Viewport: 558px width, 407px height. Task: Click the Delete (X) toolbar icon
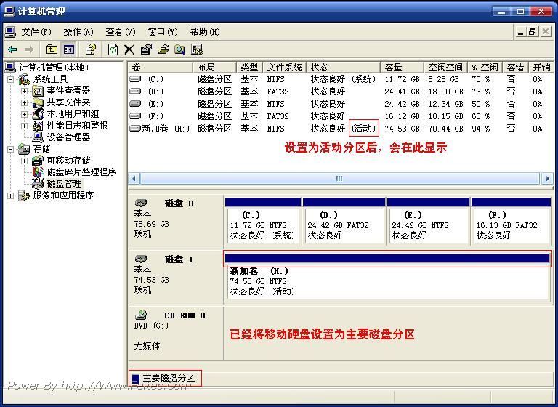pos(129,49)
